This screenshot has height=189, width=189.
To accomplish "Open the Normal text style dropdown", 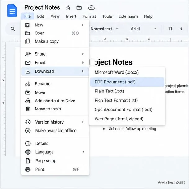I will [x=104, y=29].
